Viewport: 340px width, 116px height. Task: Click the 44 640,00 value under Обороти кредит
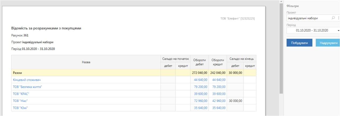(x=219, y=80)
